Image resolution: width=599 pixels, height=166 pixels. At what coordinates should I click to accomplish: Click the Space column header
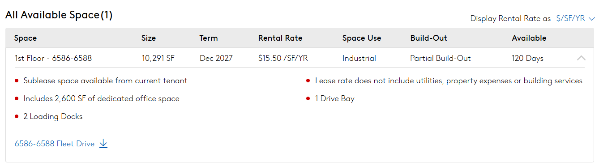point(26,38)
